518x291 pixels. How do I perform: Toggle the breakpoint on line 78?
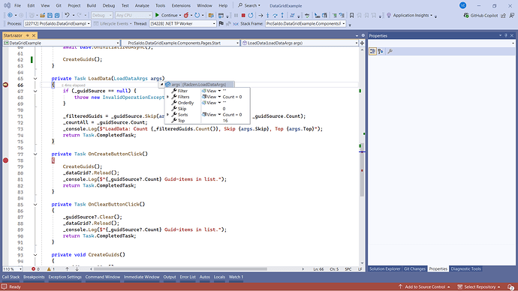coord(5,160)
